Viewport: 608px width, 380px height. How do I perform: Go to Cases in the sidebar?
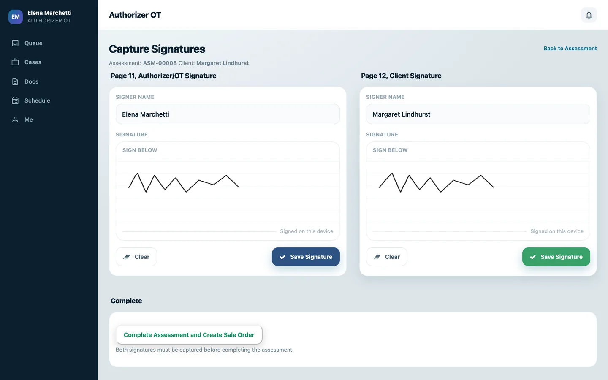[49, 62]
